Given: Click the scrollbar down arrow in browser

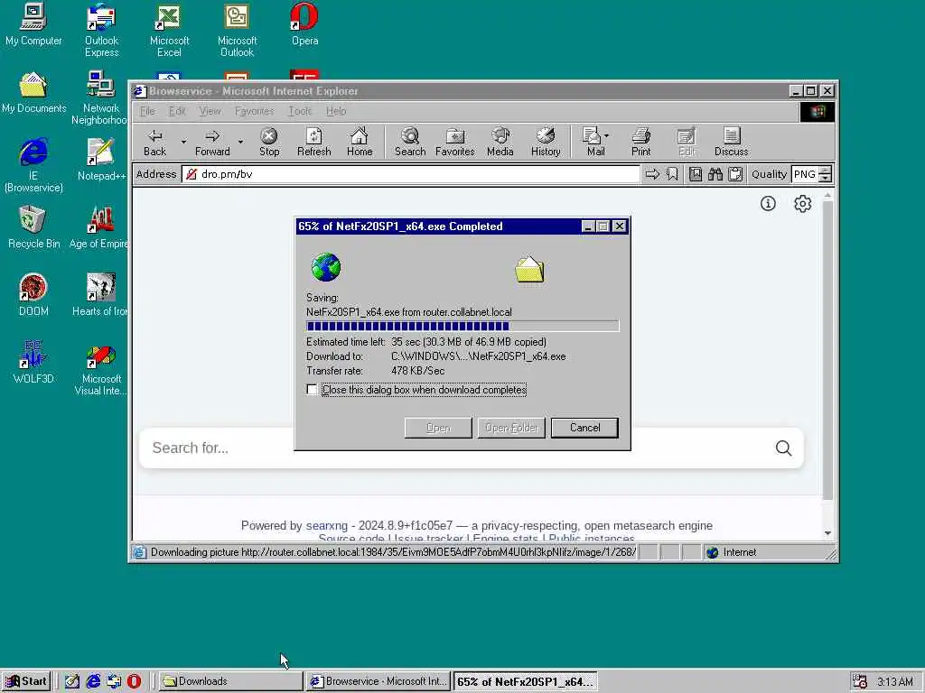Looking at the screenshot, I should click(827, 532).
